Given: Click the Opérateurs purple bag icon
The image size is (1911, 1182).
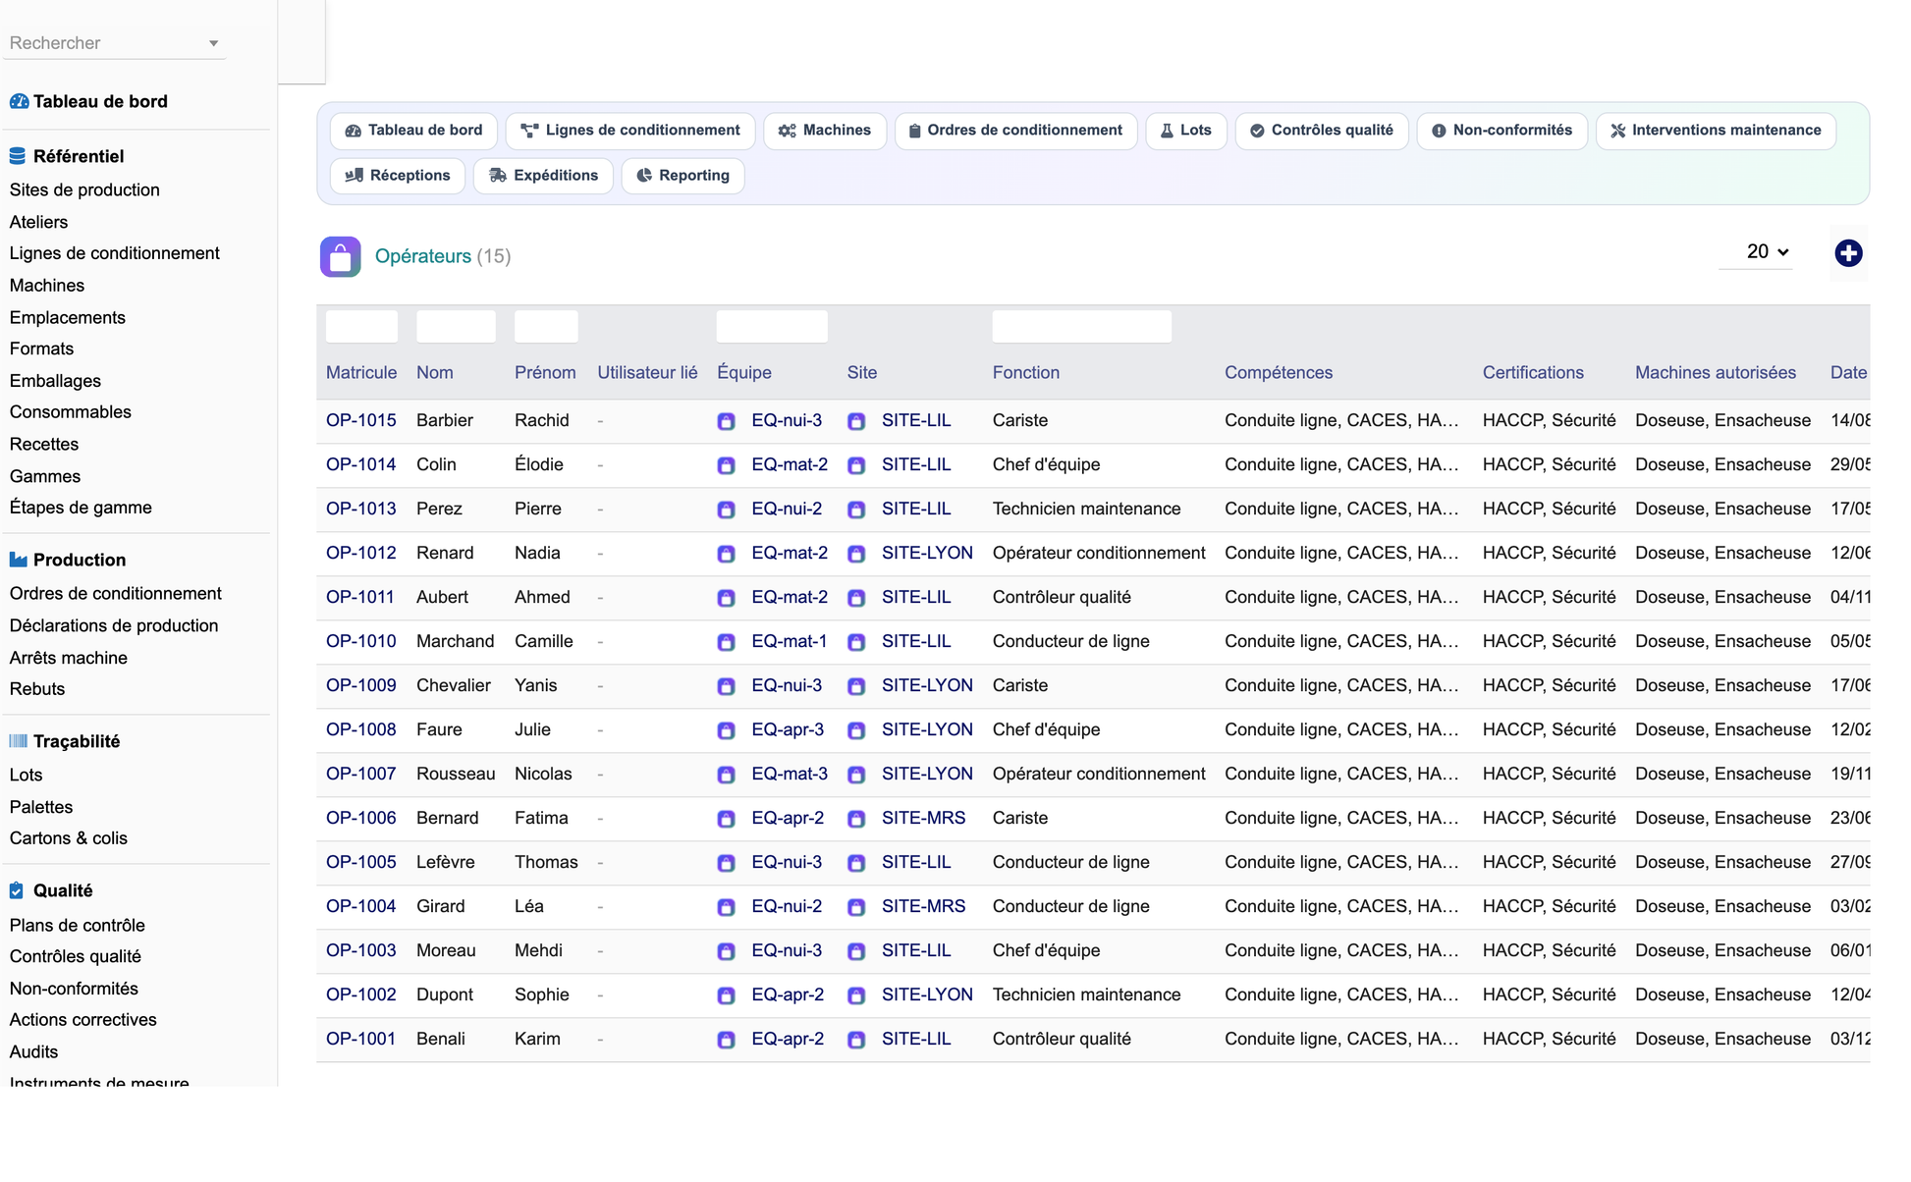Looking at the screenshot, I should (340, 257).
